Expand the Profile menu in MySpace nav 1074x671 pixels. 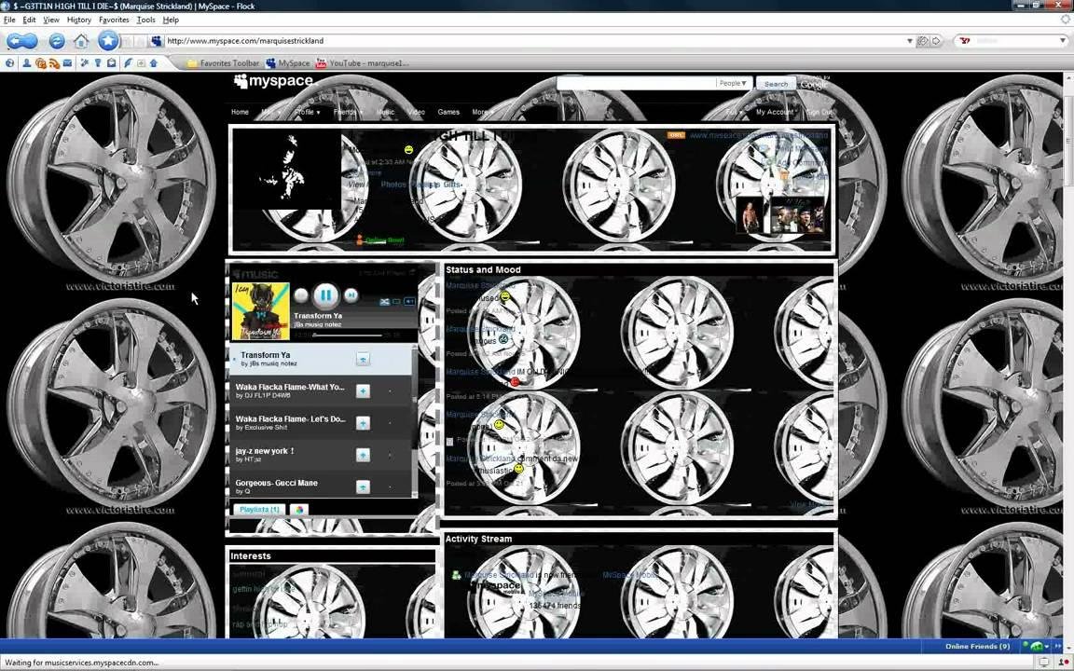pyautogui.click(x=308, y=112)
